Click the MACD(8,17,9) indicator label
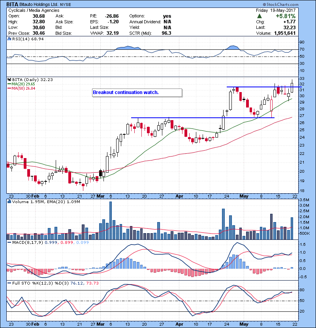 [x=28, y=243]
